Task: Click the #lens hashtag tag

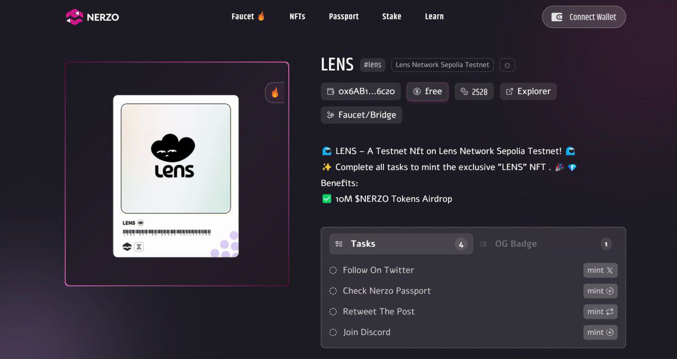Action: point(372,65)
